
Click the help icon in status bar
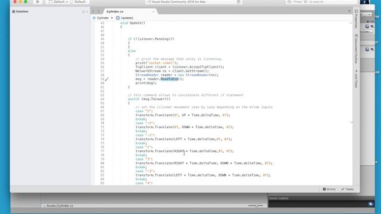point(238,2)
